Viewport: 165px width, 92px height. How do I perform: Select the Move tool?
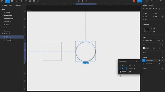pos(7,1)
